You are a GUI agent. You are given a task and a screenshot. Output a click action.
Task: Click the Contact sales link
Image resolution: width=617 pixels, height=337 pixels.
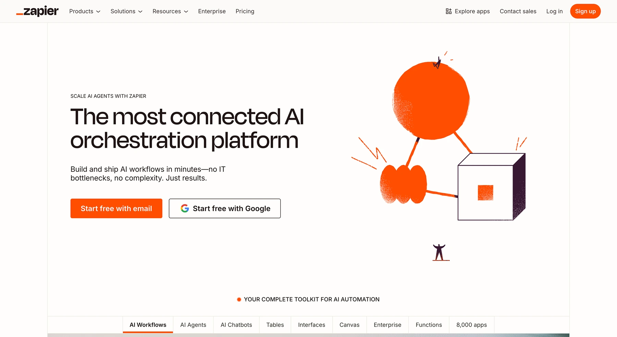518,11
